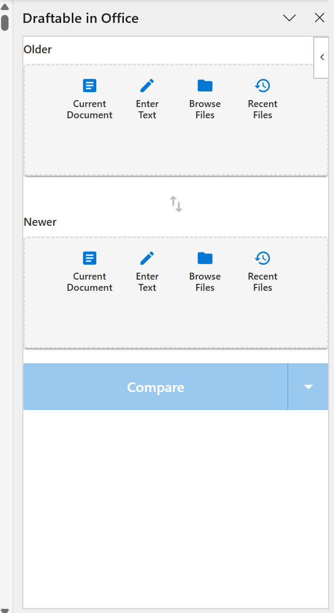
Task: Swap the Older and Newer documents
Action: click(176, 203)
